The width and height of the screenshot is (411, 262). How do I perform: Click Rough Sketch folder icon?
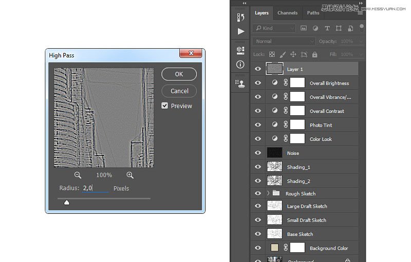pyautogui.click(x=276, y=193)
